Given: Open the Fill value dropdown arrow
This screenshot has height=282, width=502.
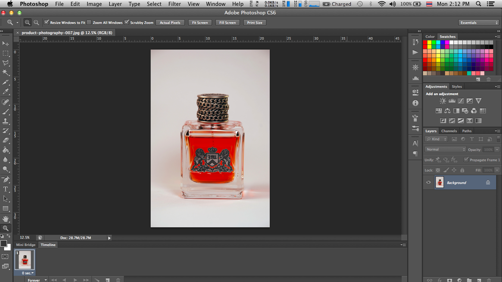Looking at the screenshot, I should click(x=497, y=170).
